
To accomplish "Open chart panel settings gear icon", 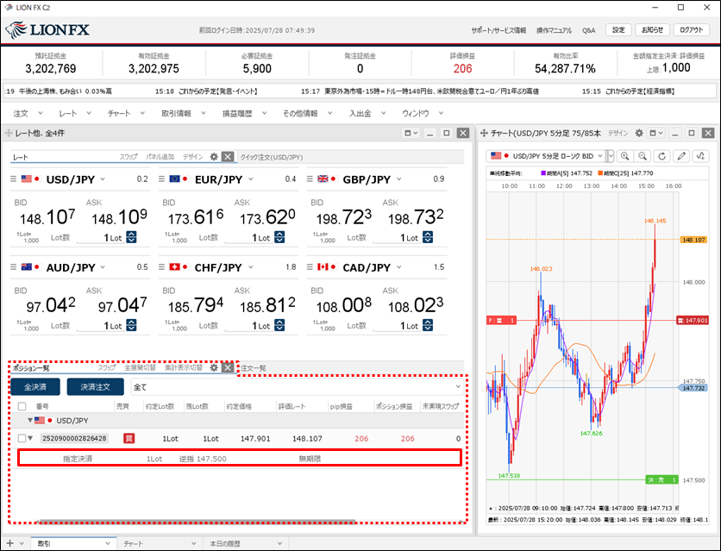I will click(639, 134).
